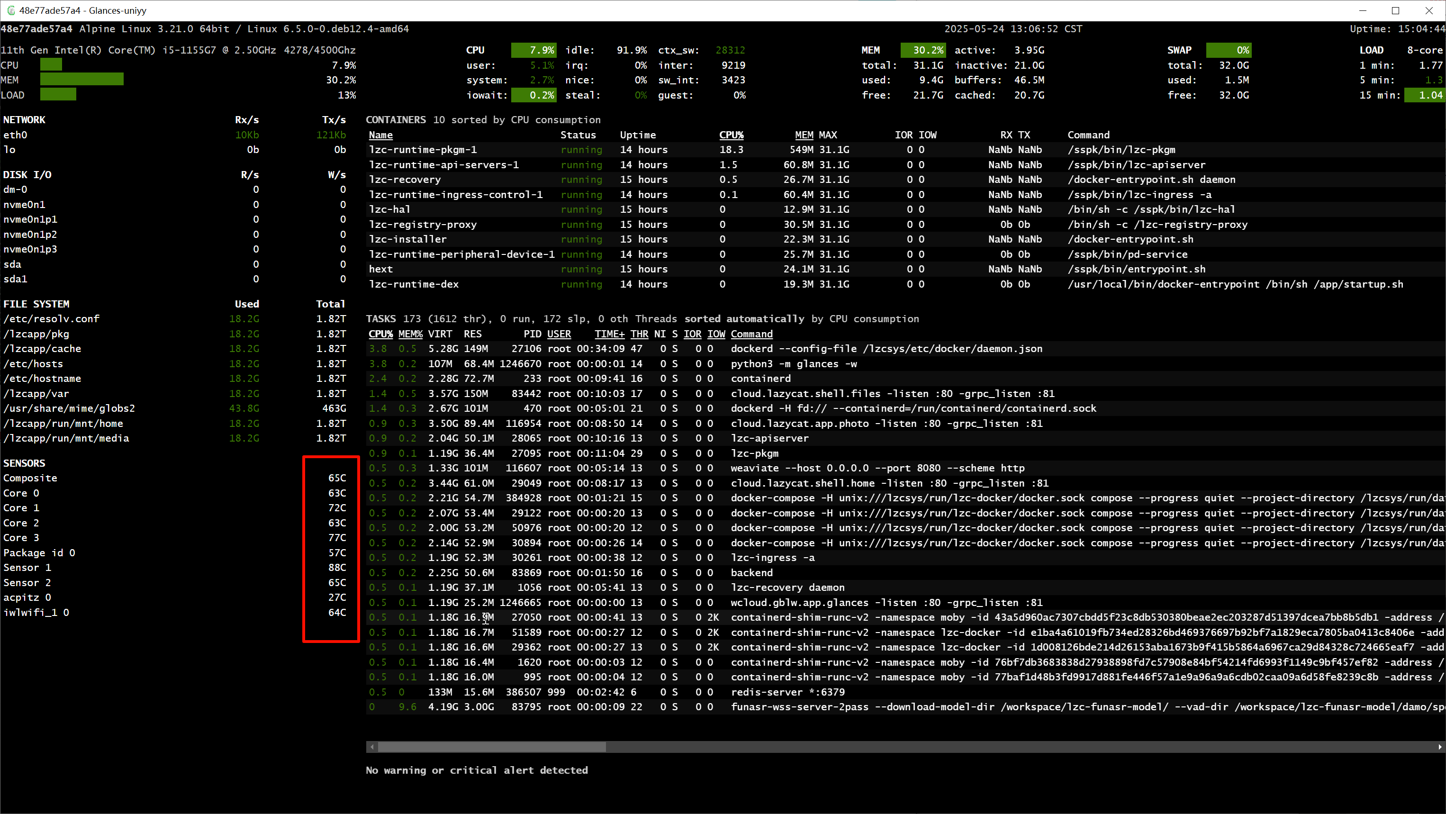Select the lzc-runtime-api-servers-1 container name
The image size is (1446, 814).
[444, 165]
